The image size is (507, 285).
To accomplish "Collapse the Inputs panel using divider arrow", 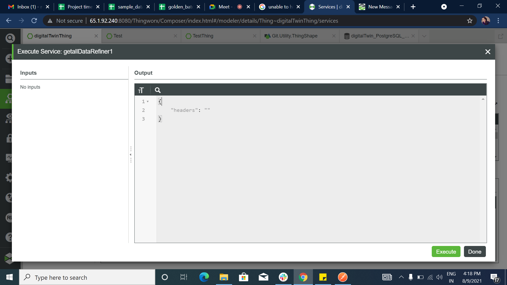I will coord(131,155).
